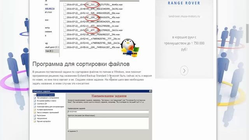The width and height of the screenshot is (249, 140).
Task: Click file name starting '2016-07-22__10-55-01__209'
Action: tap(93, 47)
